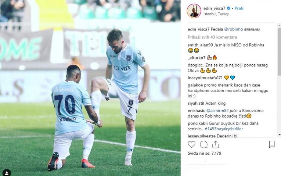This screenshot has width=281, height=176.
Task: Open @robinho mention in caption
Action: click(234, 29)
